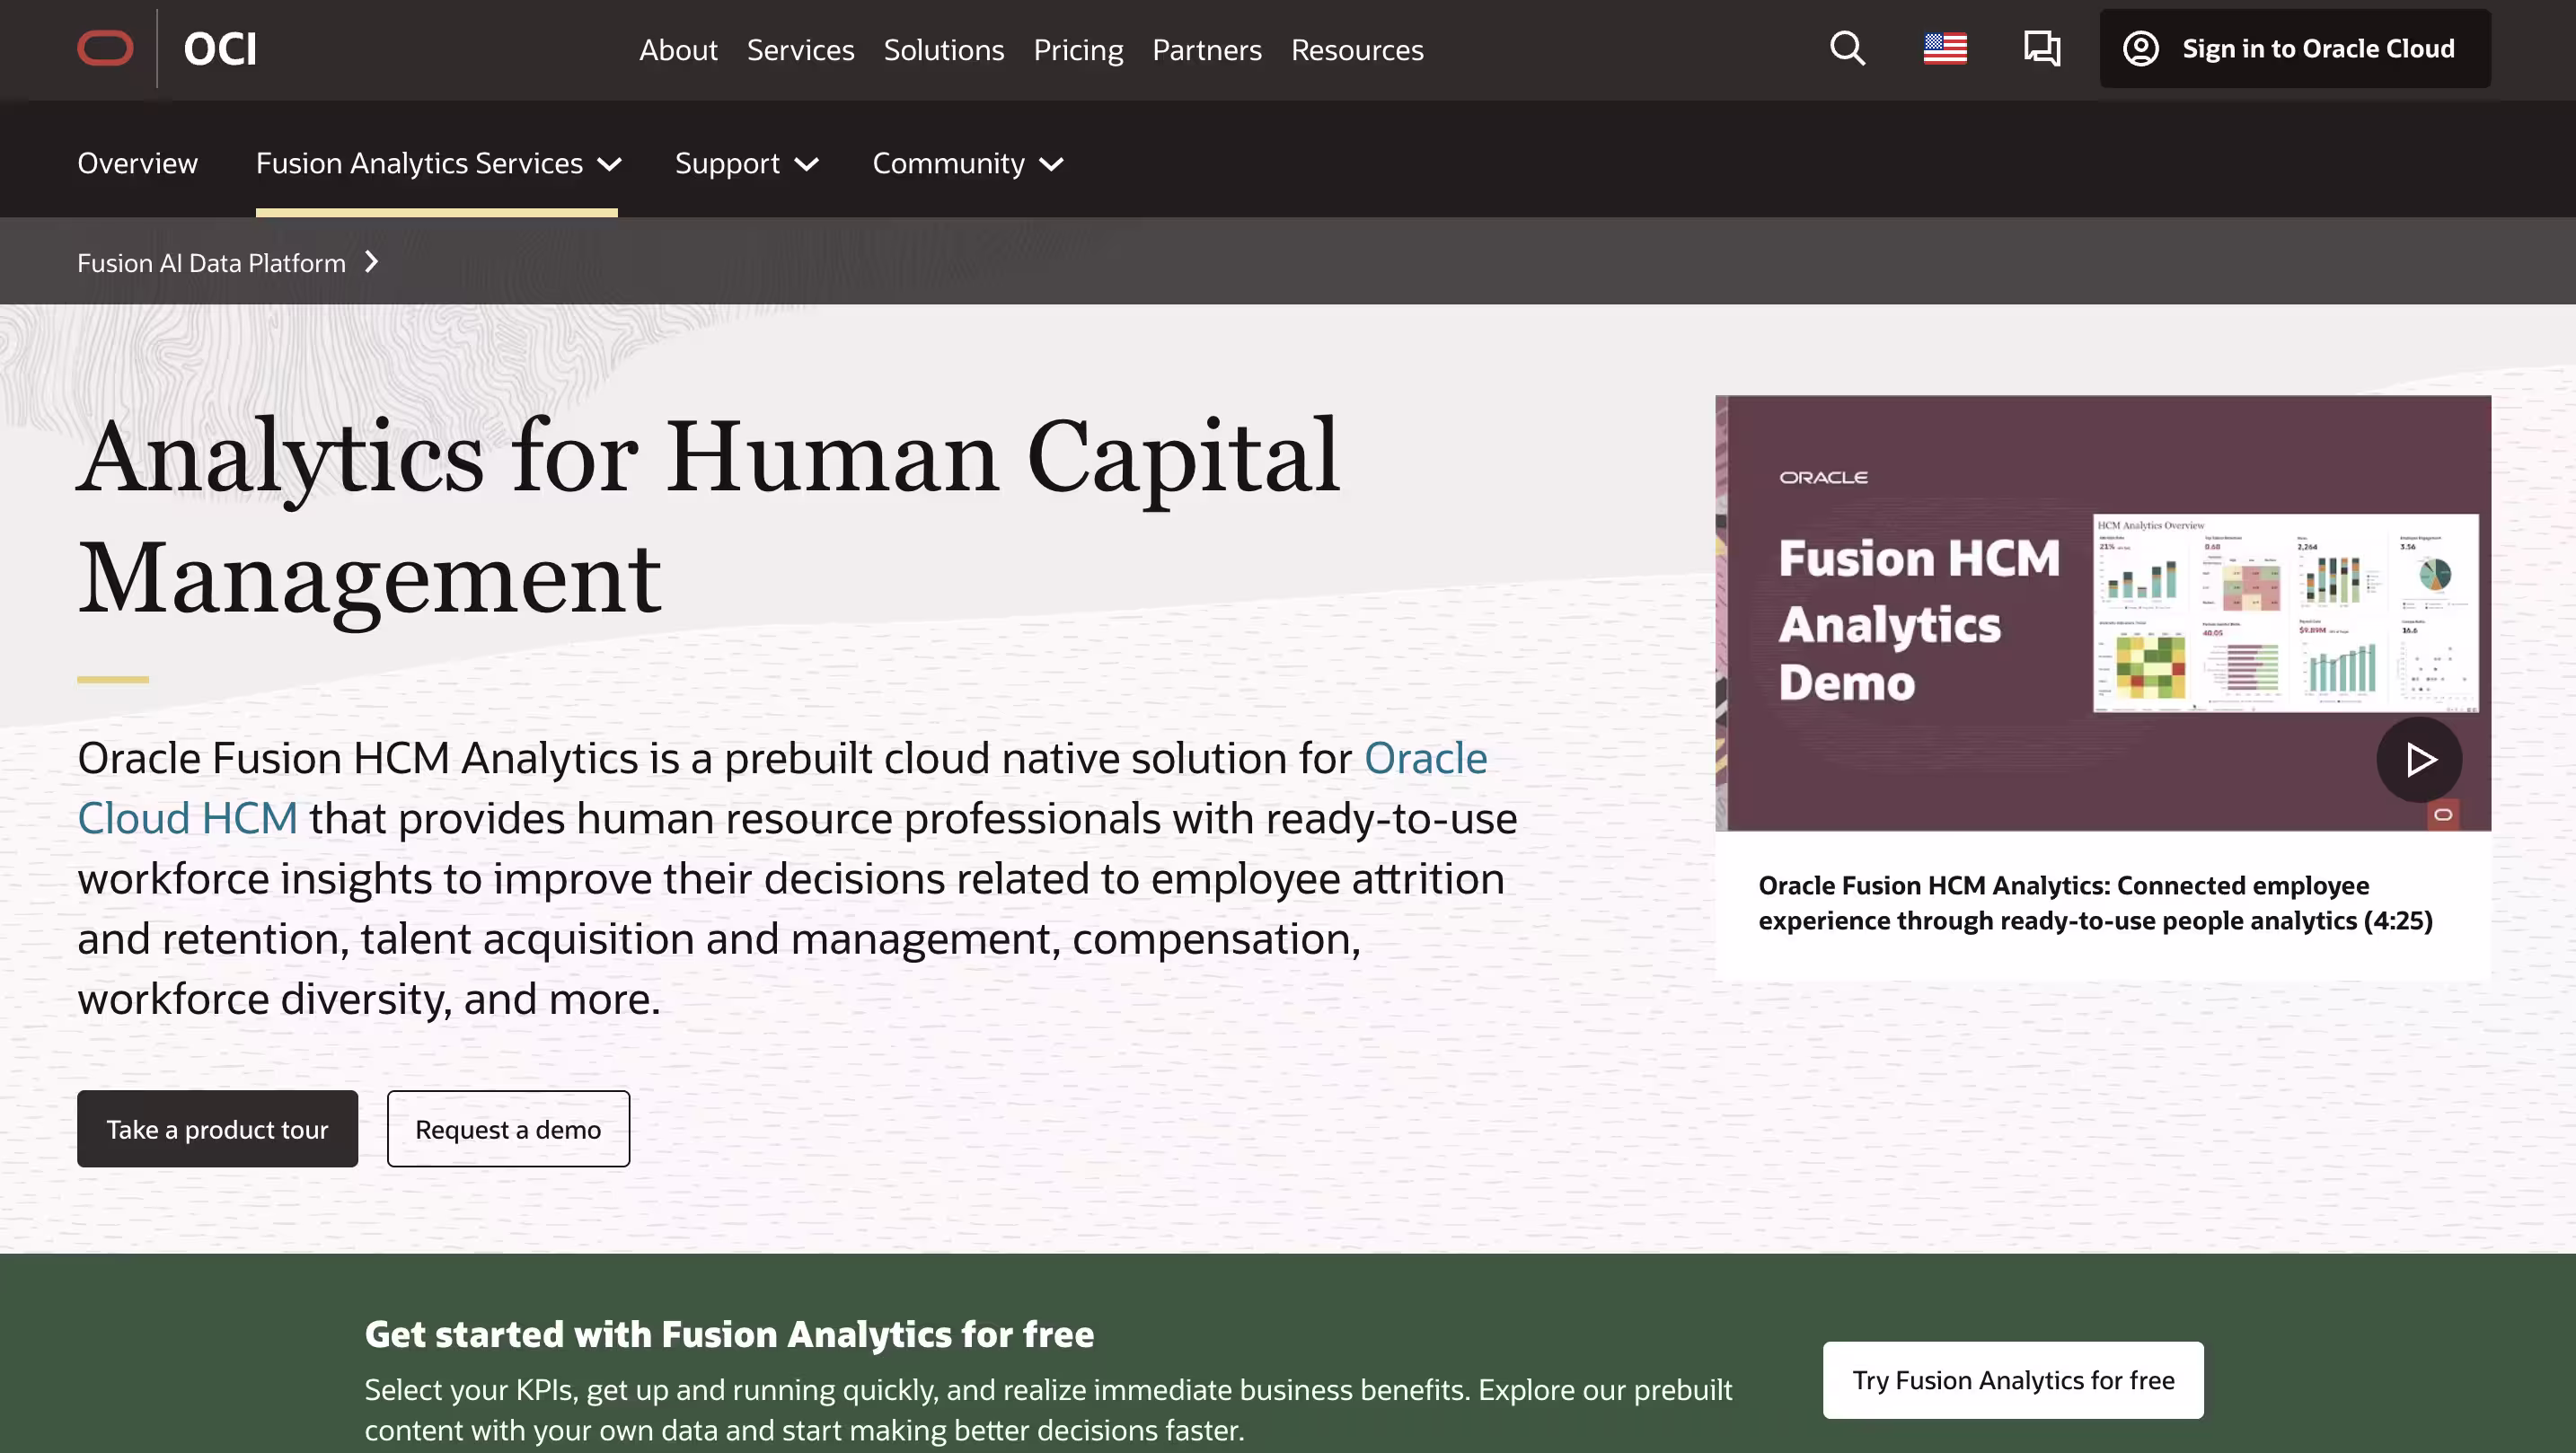2576x1453 pixels.
Task: Click the chevron next to Fusion AI Data Platform
Action: tap(372, 261)
